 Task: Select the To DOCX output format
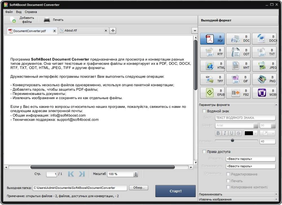[x=265, y=39]
